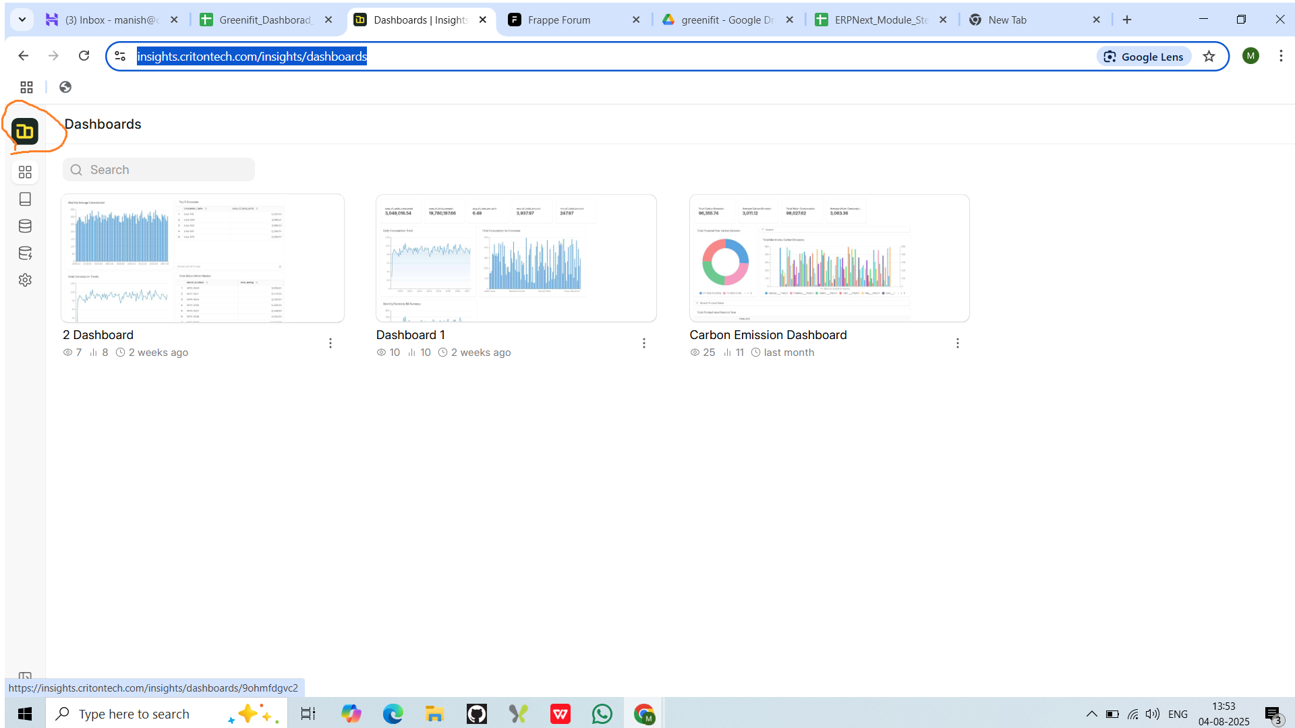Viewport: 1295px width, 728px height.
Task: Open the Workbooks notebook icon in sidebar
Action: point(25,200)
